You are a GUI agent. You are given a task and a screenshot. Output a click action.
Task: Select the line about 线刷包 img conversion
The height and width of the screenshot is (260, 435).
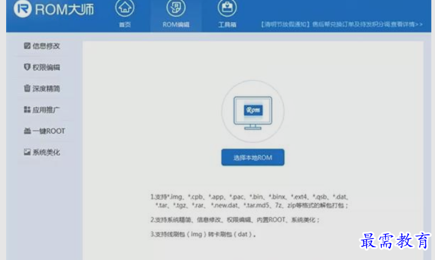[203, 234]
